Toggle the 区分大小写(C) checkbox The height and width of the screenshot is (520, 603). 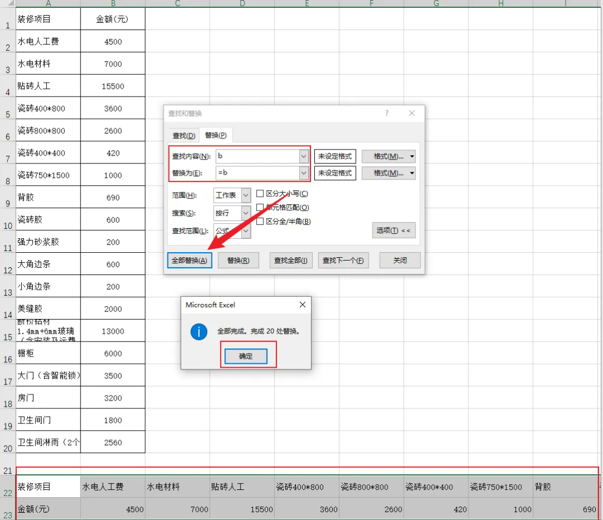pyautogui.click(x=260, y=193)
